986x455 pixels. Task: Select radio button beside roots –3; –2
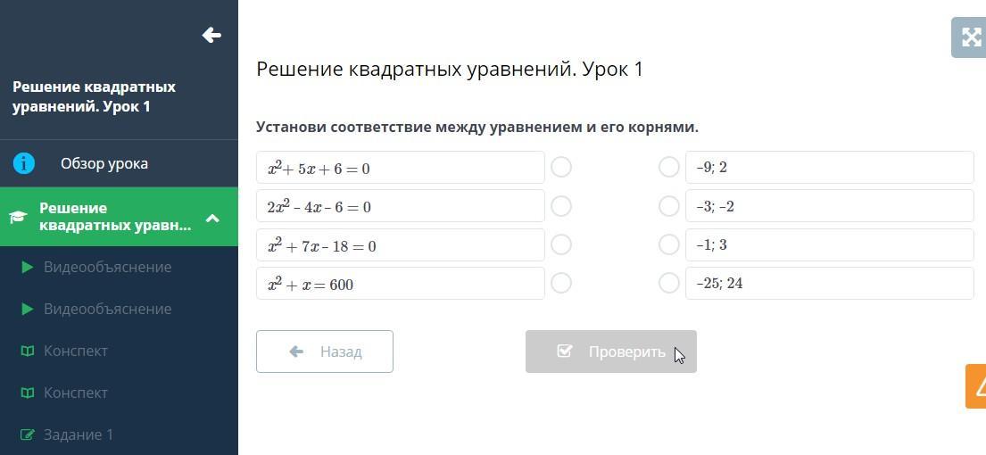tap(668, 206)
